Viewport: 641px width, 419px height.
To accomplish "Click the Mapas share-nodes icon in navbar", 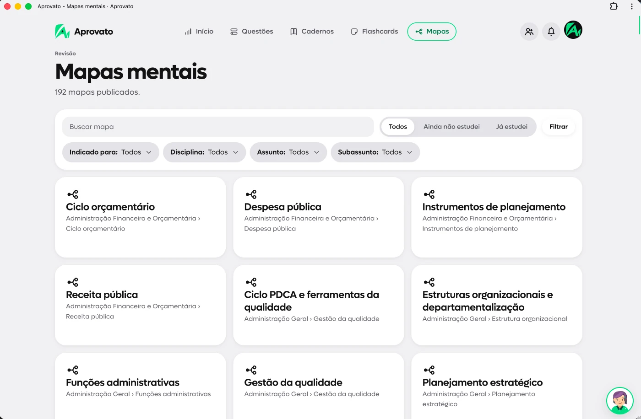I will (x=419, y=32).
